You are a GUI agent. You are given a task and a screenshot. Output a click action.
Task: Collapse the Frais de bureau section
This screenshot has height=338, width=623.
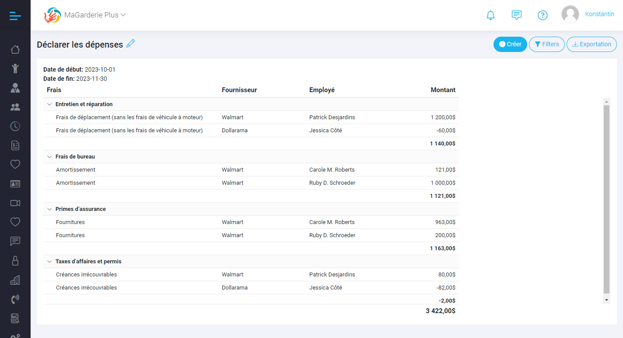click(x=49, y=156)
